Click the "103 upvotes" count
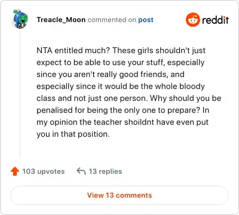Image resolution: width=239 pixels, height=215 pixels. pos(44,171)
